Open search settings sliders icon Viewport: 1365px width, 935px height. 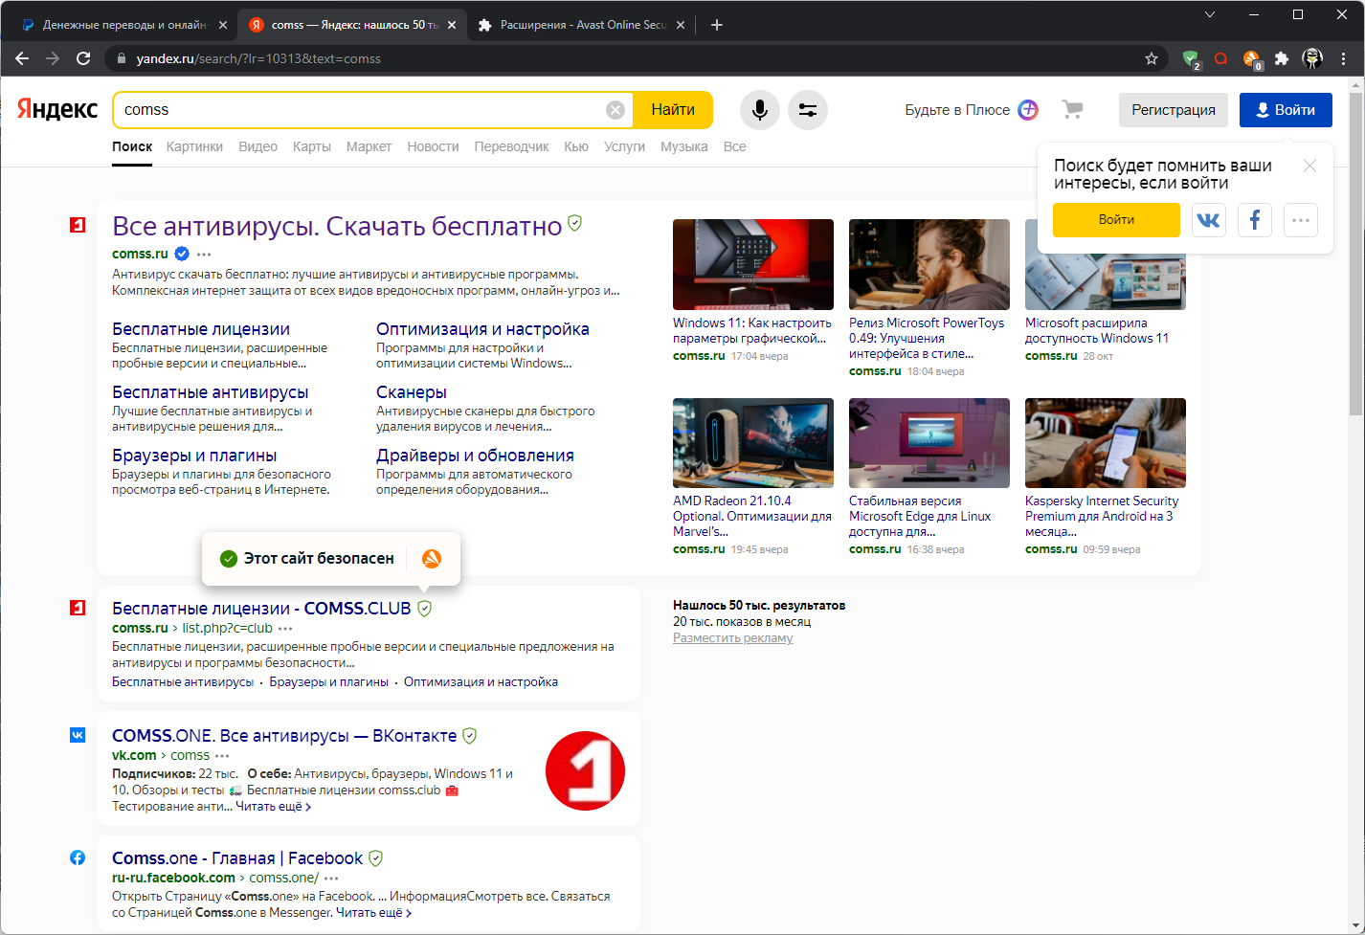808,110
